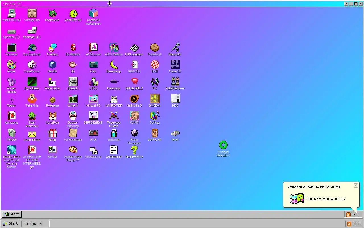The height and width of the screenshot is (228, 364).
Task: Open the 93 Realms icon
Action: pos(73,50)
